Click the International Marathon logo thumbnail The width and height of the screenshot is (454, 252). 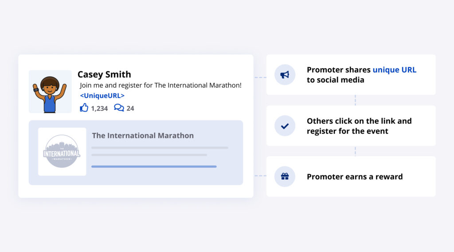click(62, 152)
